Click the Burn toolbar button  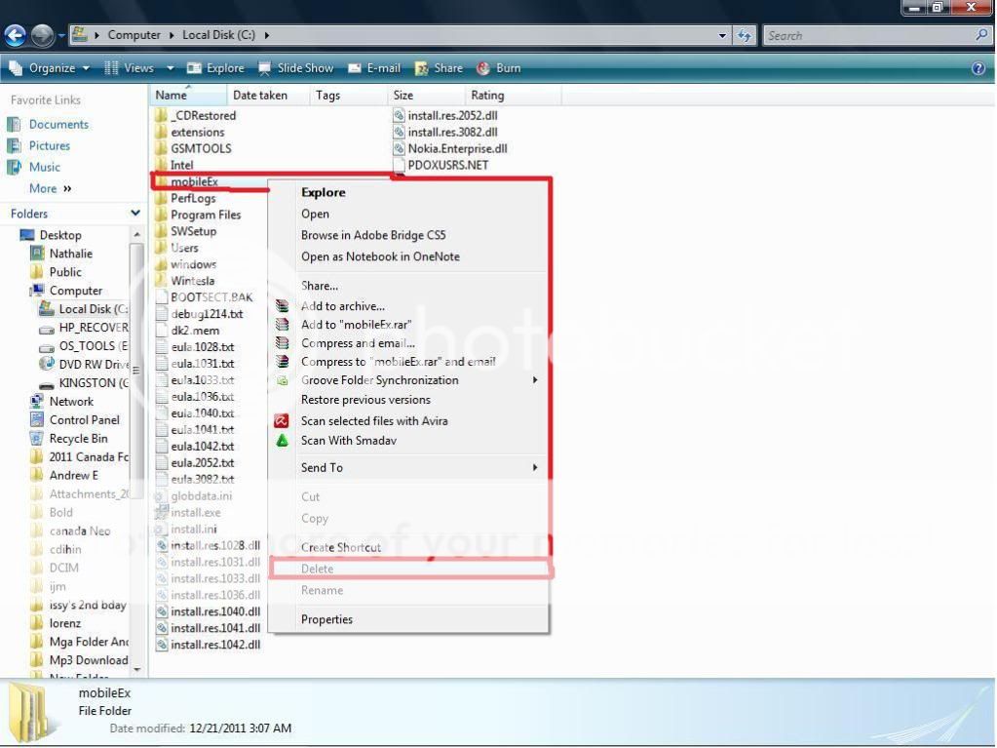click(x=499, y=68)
